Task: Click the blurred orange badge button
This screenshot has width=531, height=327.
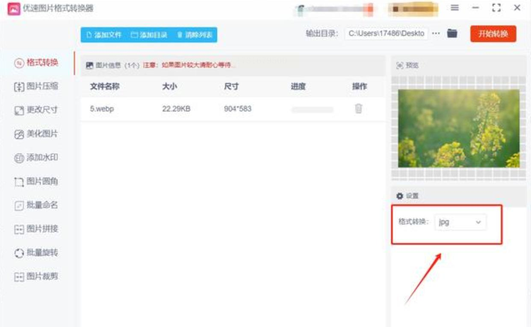Action: [413, 9]
